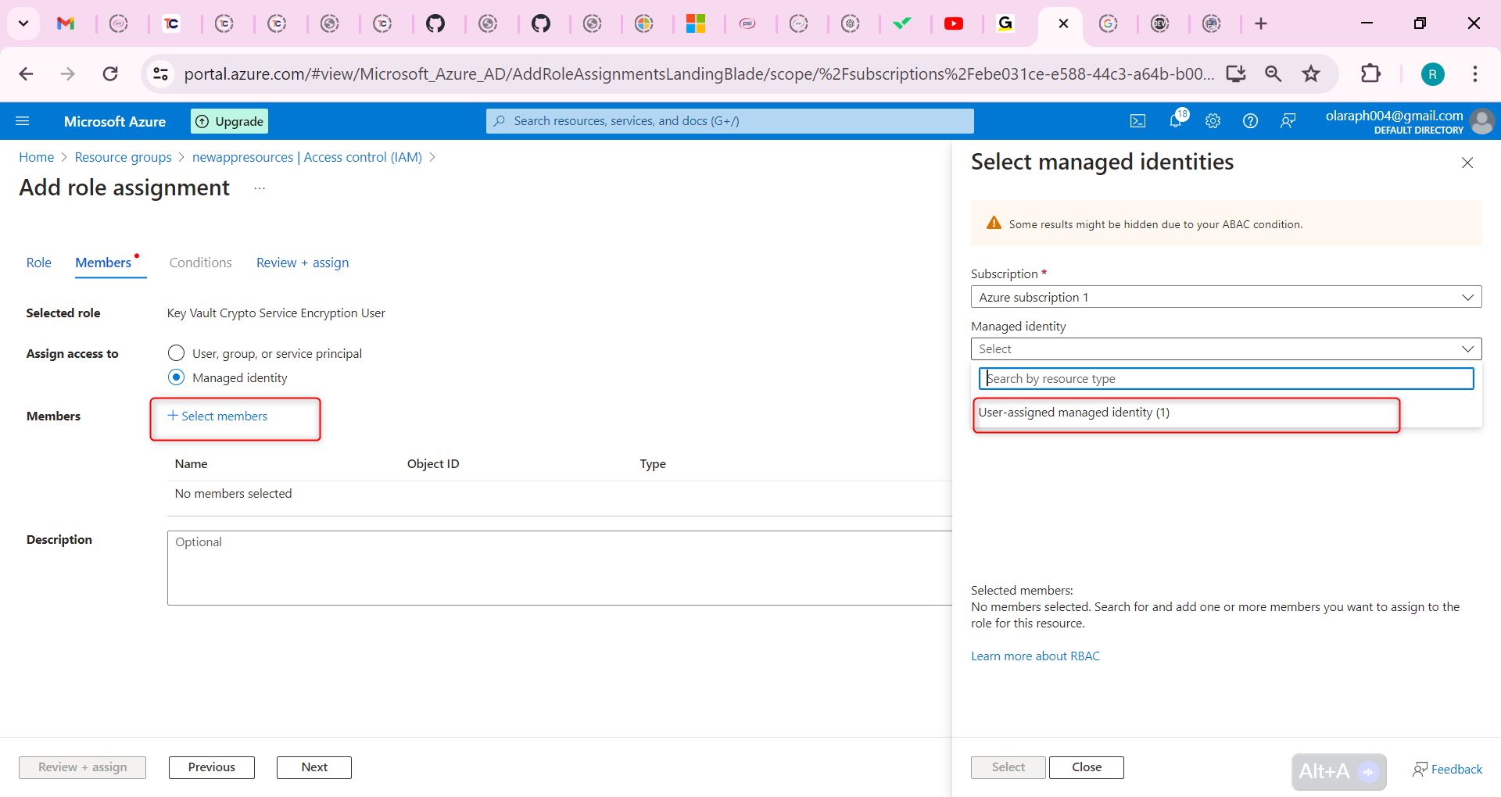Viewport: 1501px width, 797px height.
Task: Click the Feedback icon at bottom right
Action: [1447, 769]
